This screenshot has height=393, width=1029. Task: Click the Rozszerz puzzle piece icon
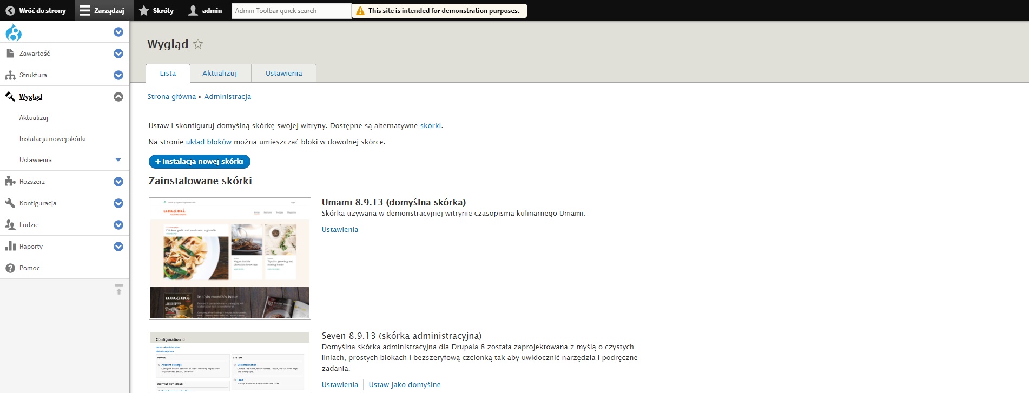click(x=10, y=182)
